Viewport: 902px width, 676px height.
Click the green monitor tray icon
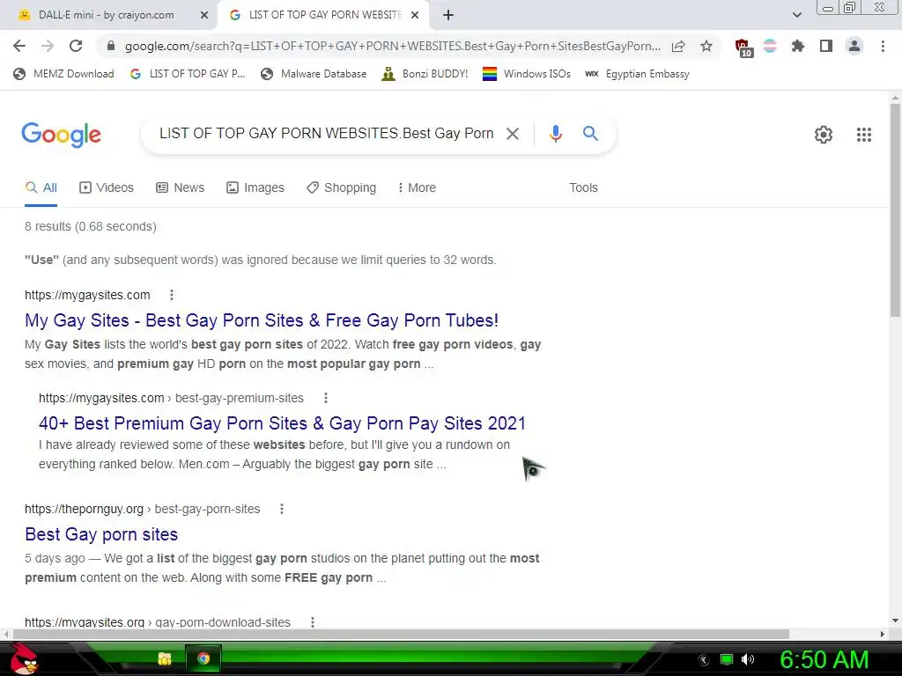pos(727,659)
